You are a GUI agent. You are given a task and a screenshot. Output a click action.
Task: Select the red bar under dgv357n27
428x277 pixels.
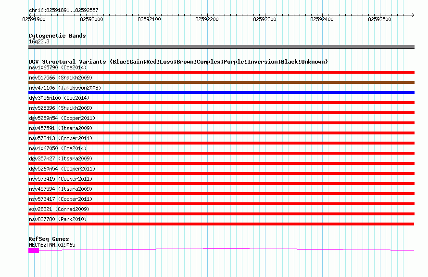click(x=221, y=163)
